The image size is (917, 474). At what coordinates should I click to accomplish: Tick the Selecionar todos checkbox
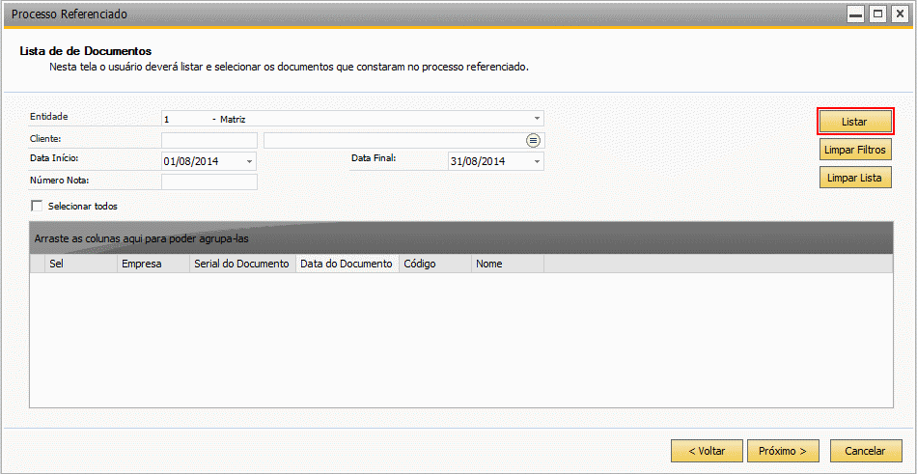click(x=38, y=206)
